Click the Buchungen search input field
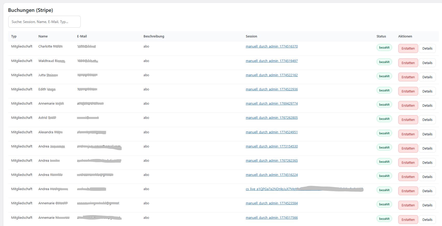This screenshot has width=442, height=226. (44, 22)
